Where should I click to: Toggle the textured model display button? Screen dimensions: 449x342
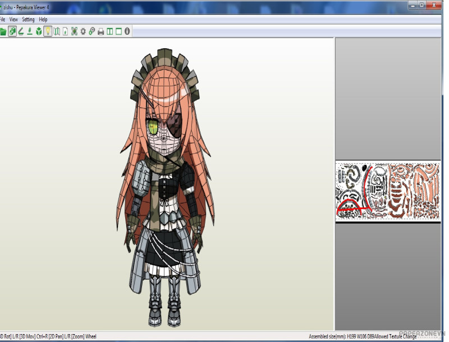12,31
